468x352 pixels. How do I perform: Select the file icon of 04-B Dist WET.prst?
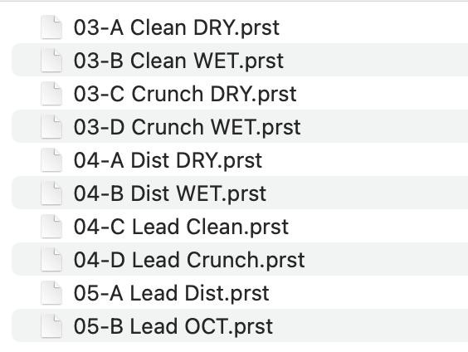point(51,193)
